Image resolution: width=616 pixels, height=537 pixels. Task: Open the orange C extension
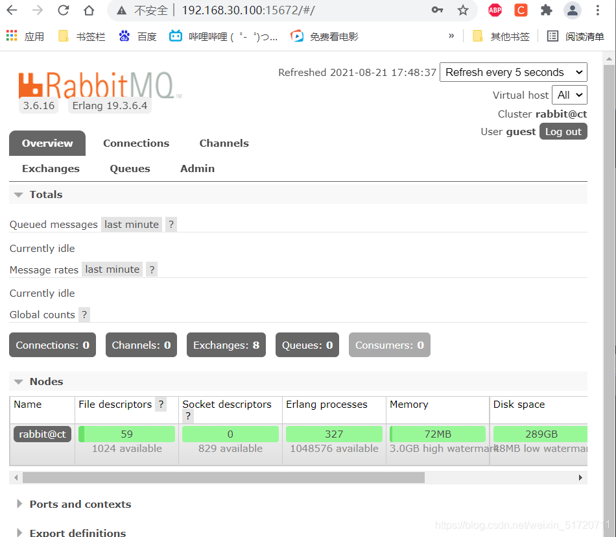pos(521,10)
